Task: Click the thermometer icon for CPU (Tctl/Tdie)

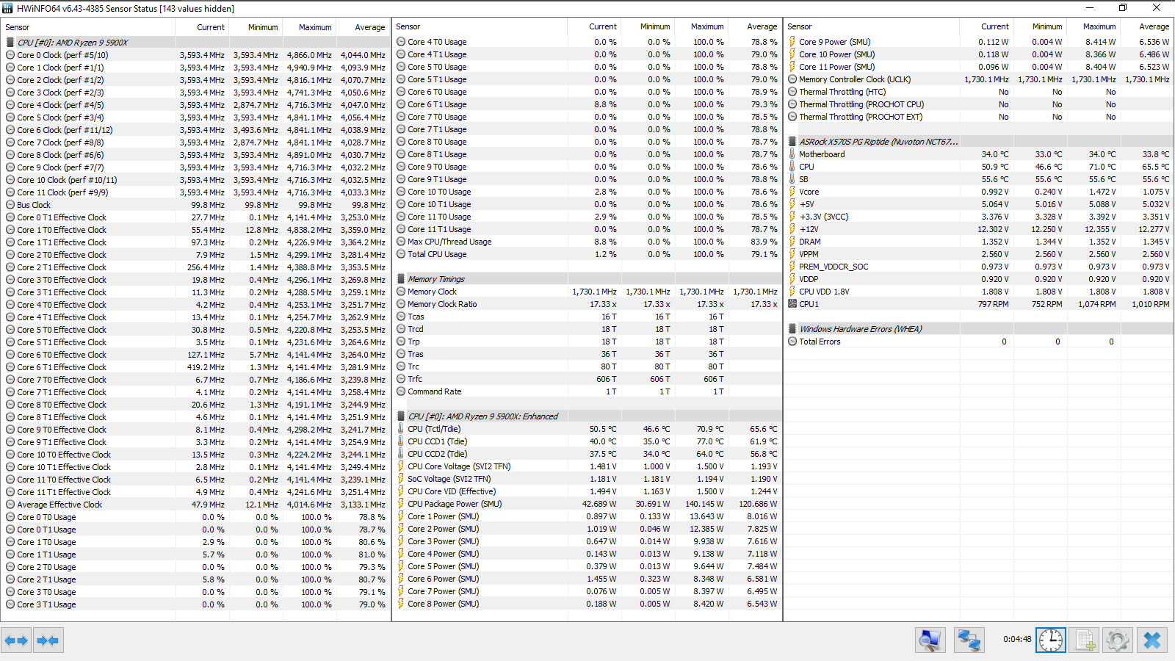Action: tap(401, 429)
